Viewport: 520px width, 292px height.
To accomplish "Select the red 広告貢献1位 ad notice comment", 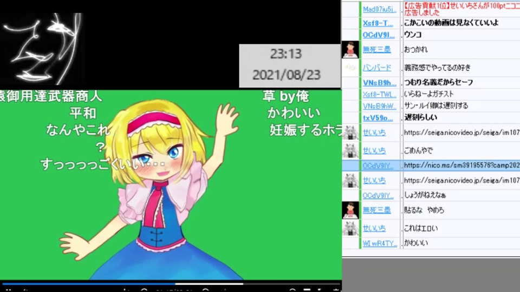I will tap(461, 9).
